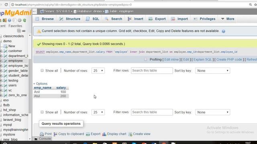Click the gender_table table icon
Viewport: 257px width, 144px height.
(5, 71)
